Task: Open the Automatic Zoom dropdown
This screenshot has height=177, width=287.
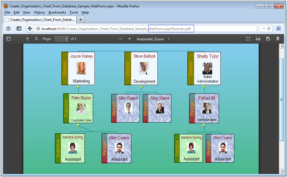Action: click(153, 39)
